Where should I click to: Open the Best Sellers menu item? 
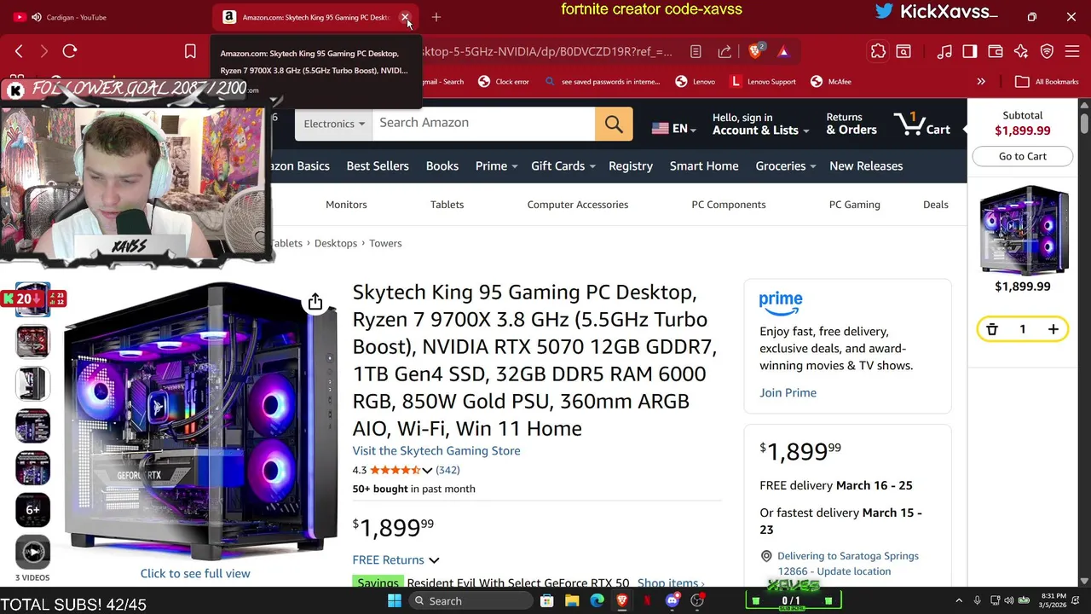pyautogui.click(x=378, y=166)
